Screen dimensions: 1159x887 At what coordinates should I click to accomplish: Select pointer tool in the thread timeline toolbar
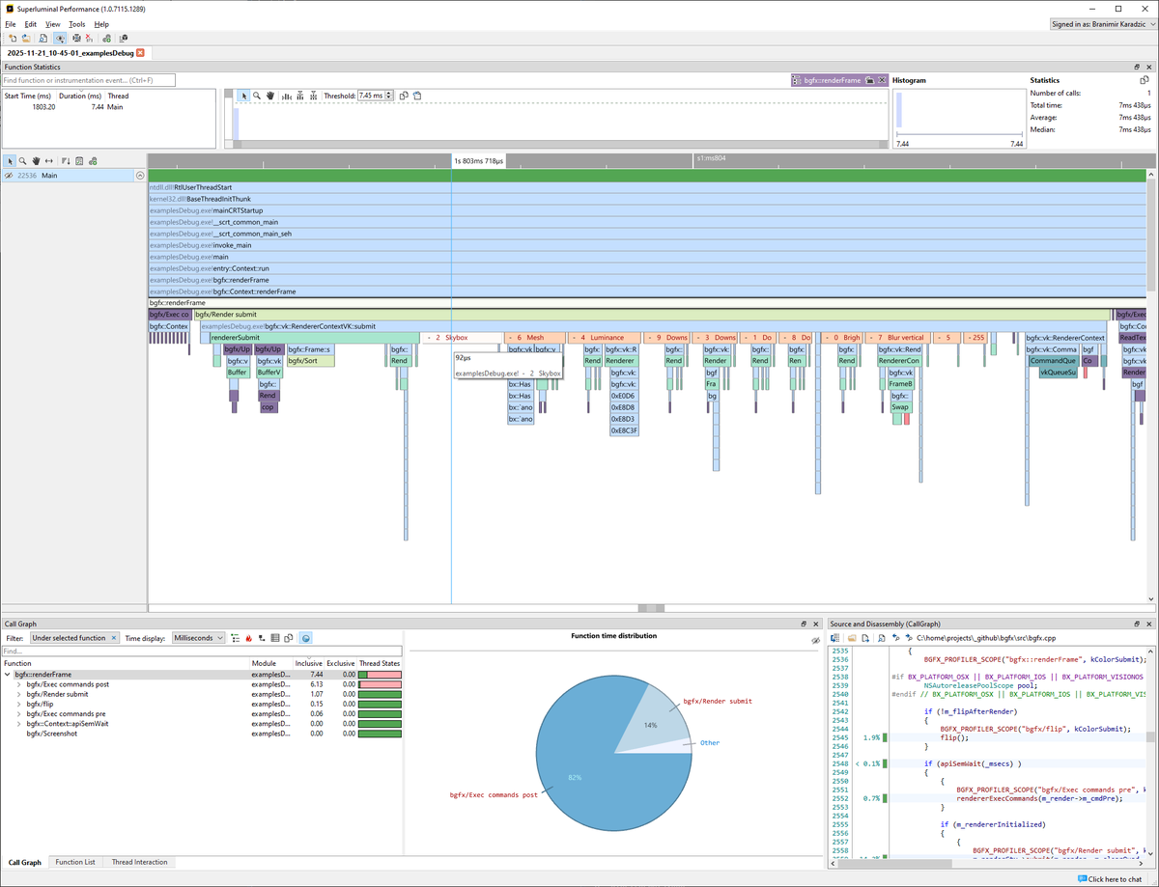(x=10, y=161)
